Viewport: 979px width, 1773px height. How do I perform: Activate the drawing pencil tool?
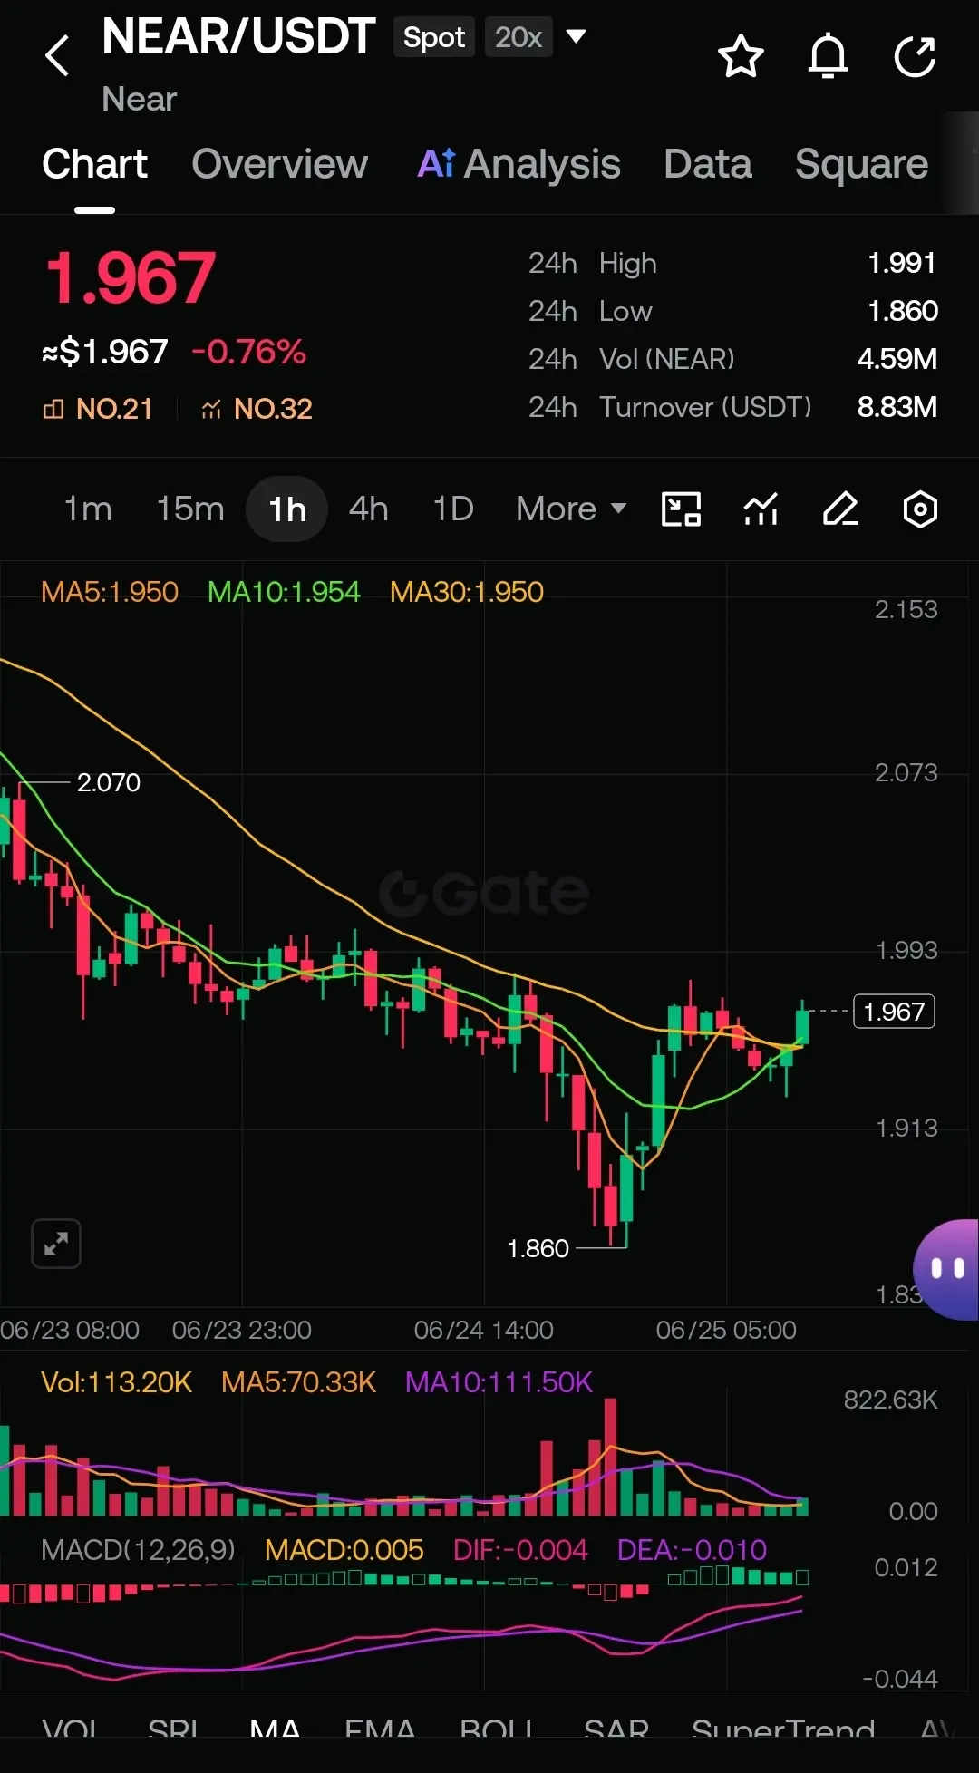840,509
